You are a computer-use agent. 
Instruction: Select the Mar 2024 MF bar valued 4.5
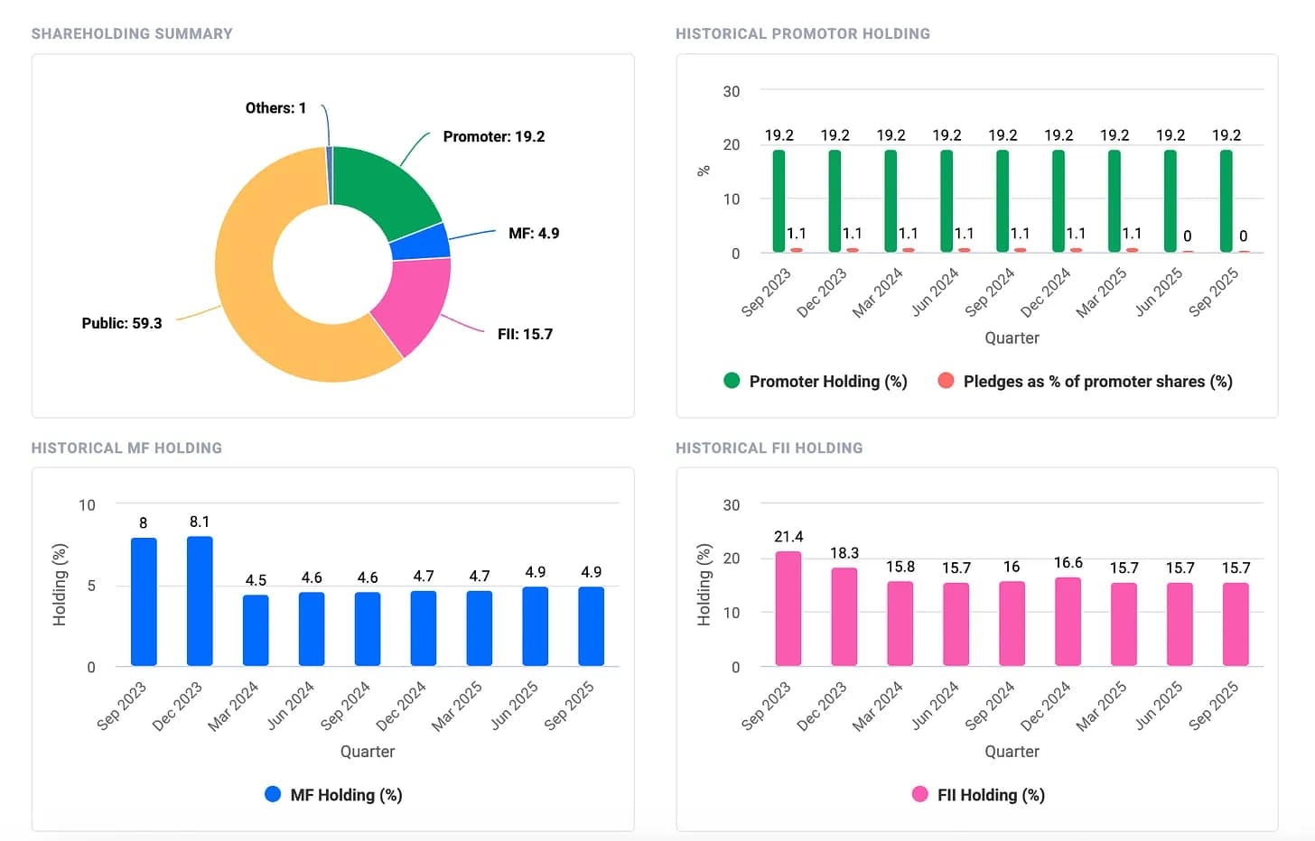click(x=256, y=630)
